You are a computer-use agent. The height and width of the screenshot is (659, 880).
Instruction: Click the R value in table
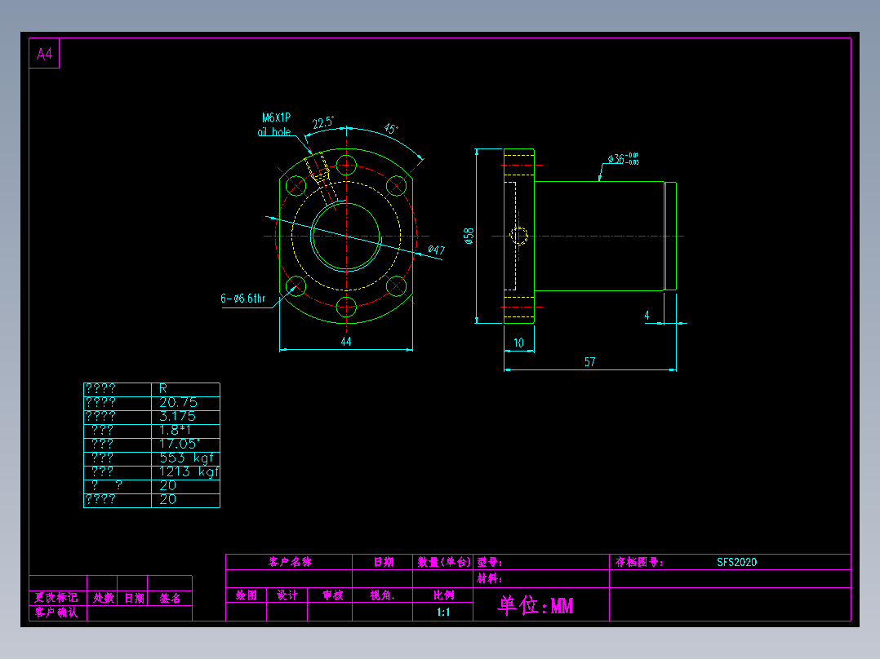coord(163,388)
